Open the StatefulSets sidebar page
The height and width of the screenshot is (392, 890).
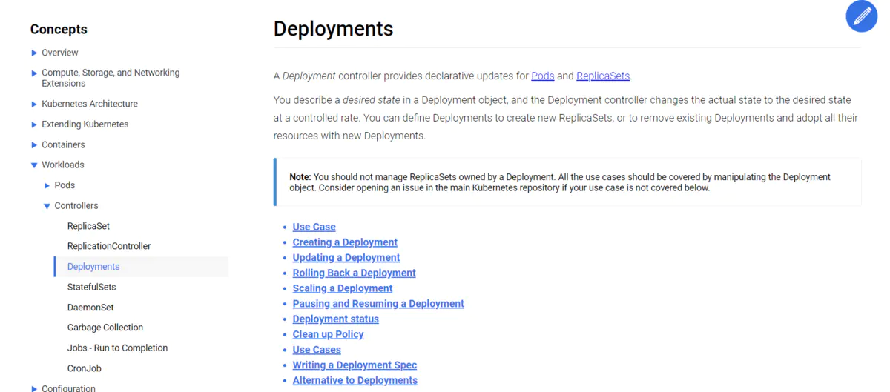[x=91, y=287]
